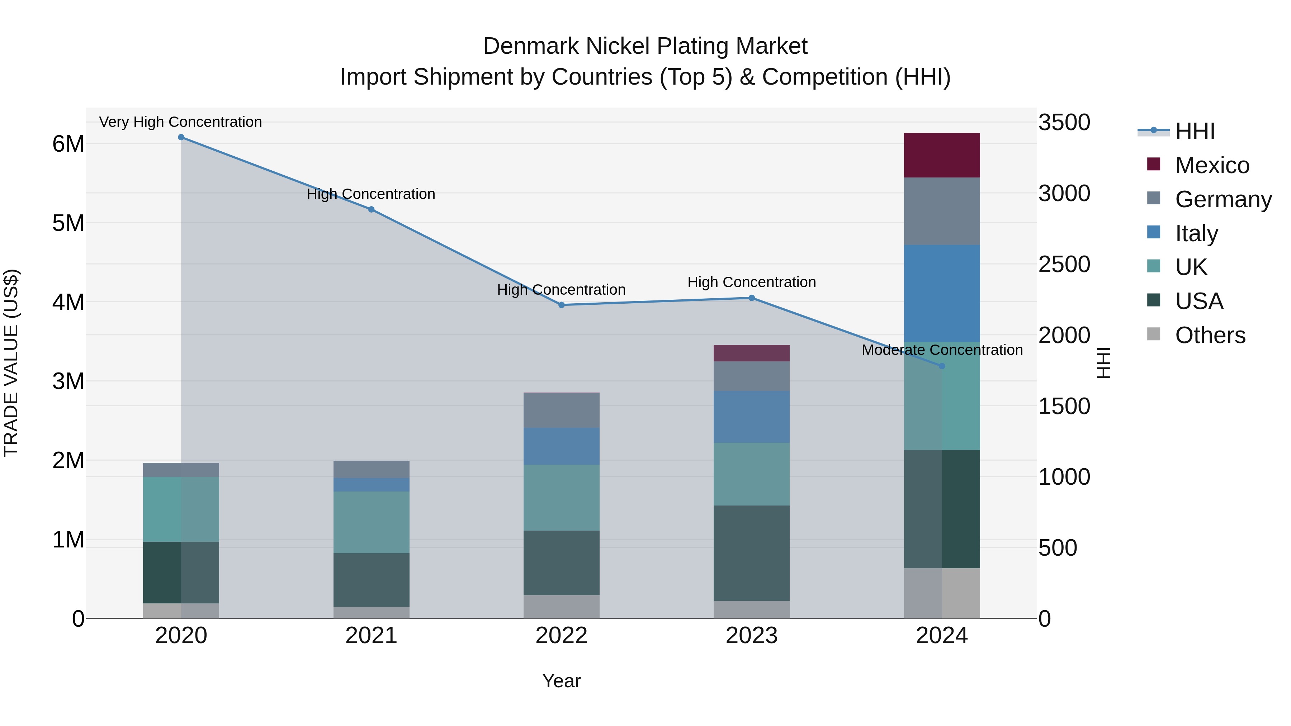Toggle the Others legend entry
Image resolution: width=1291 pixels, height=726 pixels.
(1196, 335)
